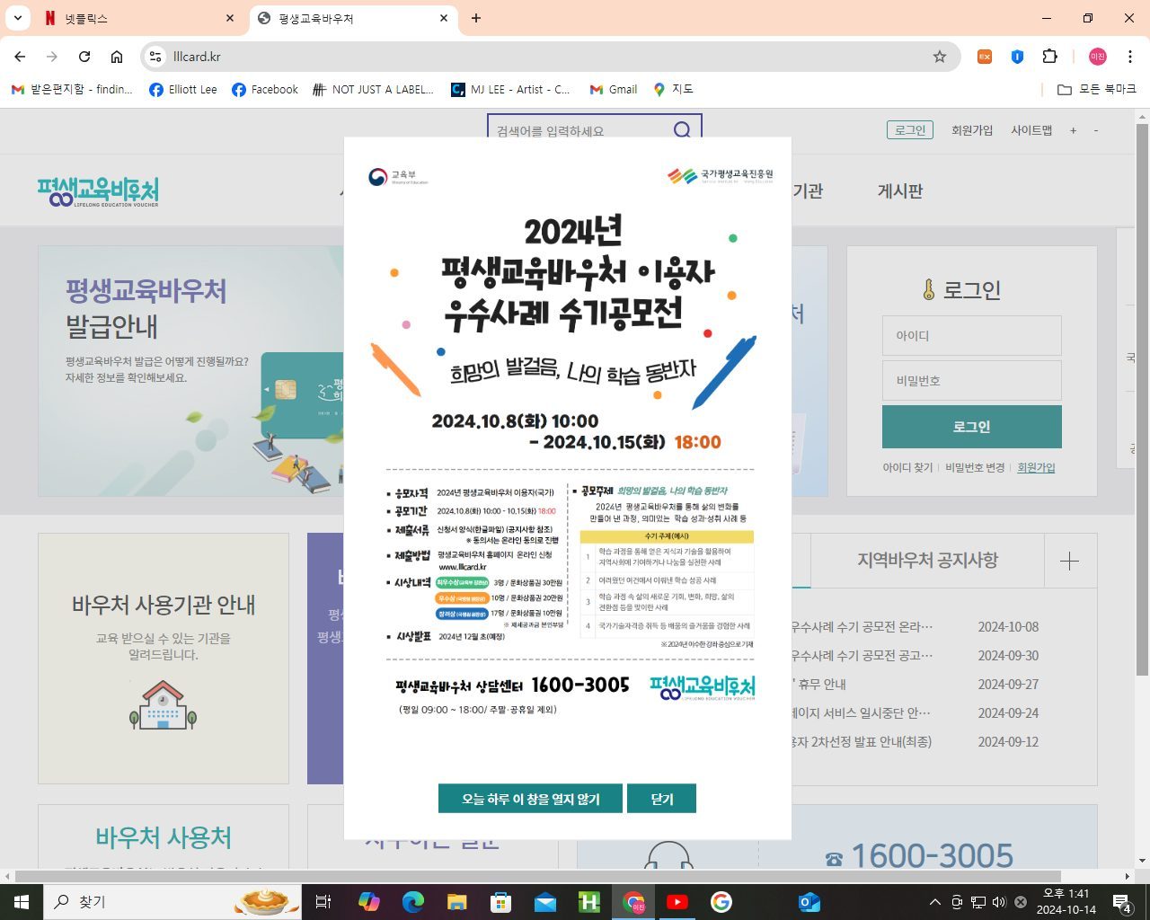Close the 넷플릭스 tab
This screenshot has height=920, width=1150.
point(230,18)
